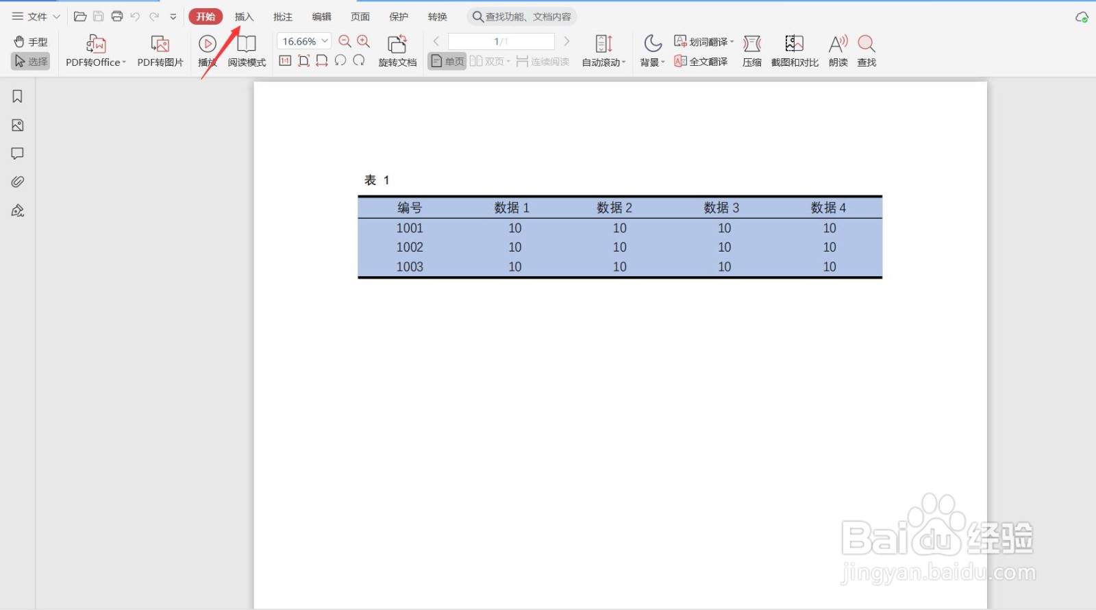Open the 文件 menu dropdown
Image resolution: width=1096 pixels, height=610 pixels.
tap(36, 16)
